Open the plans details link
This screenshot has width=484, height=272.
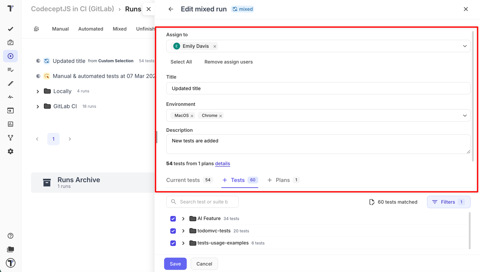222,163
